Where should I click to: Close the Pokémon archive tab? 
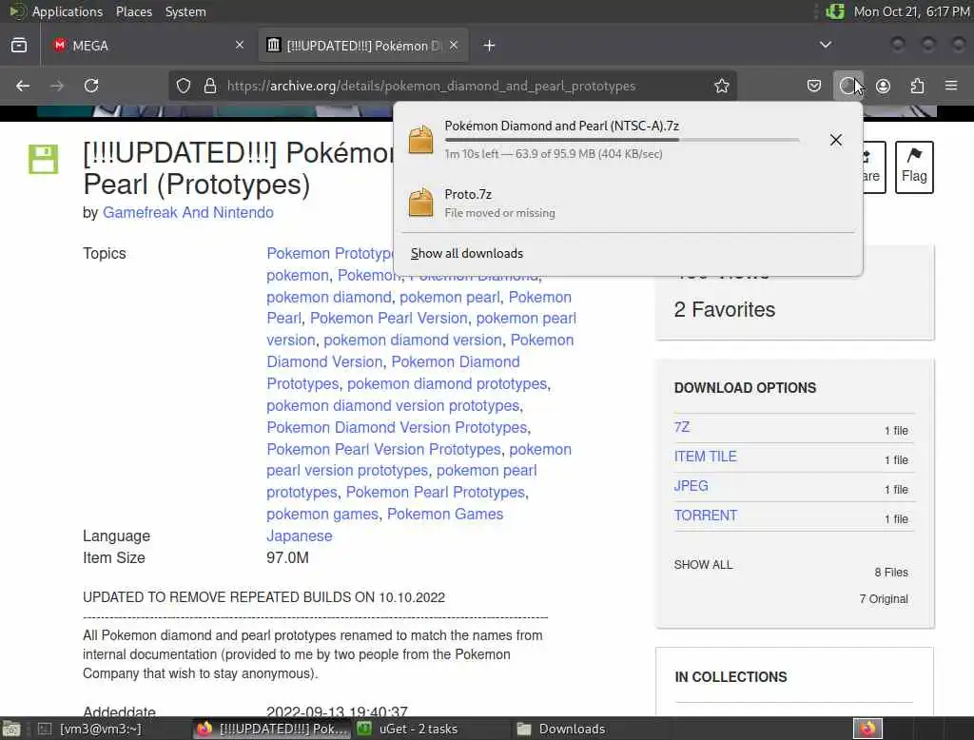454,46
